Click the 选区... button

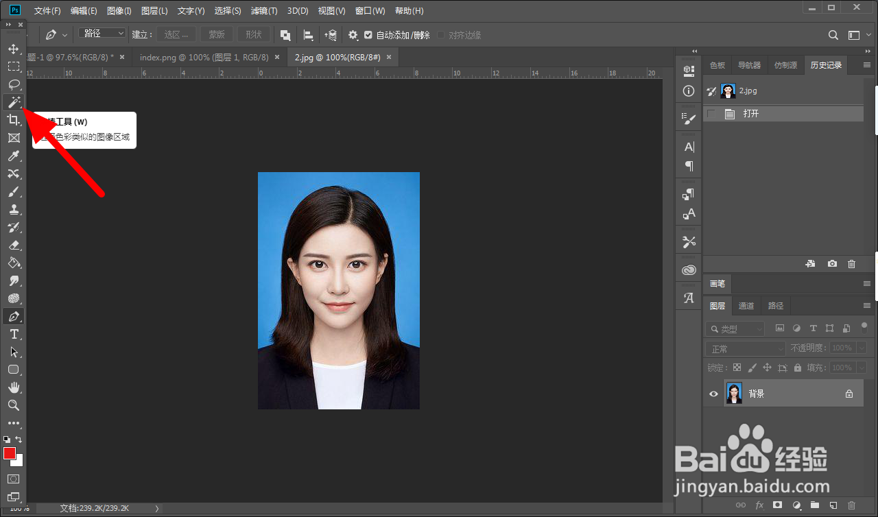pyautogui.click(x=176, y=35)
